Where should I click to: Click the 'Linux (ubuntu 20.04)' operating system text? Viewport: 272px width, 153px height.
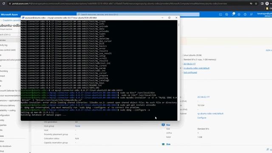click(193, 55)
